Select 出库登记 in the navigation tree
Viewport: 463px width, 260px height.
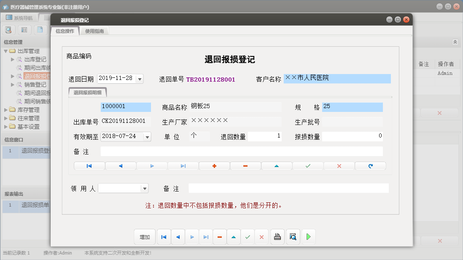coord(35,59)
